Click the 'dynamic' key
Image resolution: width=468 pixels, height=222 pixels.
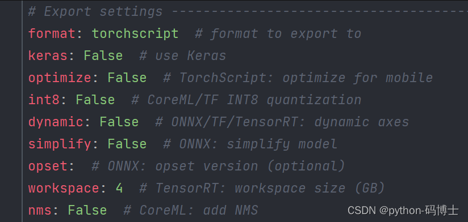click(56, 122)
